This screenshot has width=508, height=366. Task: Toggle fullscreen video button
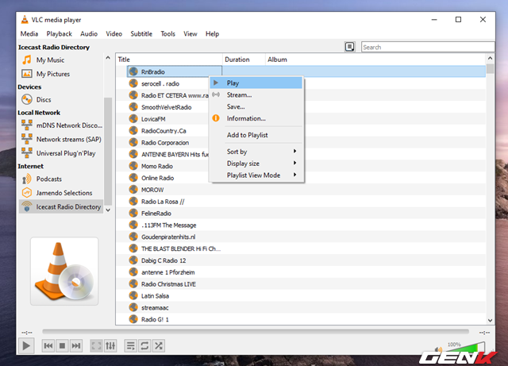click(96, 346)
